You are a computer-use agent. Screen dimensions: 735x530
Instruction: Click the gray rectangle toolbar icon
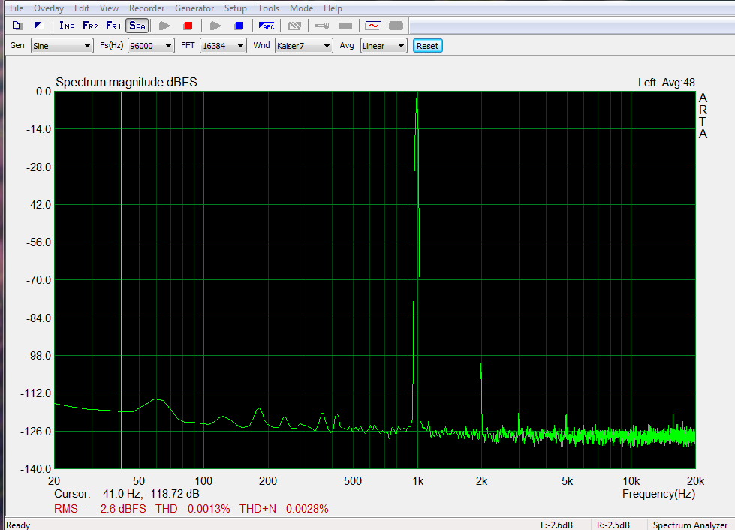345,26
